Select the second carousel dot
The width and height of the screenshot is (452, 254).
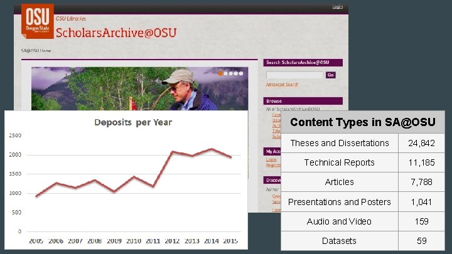(x=226, y=73)
